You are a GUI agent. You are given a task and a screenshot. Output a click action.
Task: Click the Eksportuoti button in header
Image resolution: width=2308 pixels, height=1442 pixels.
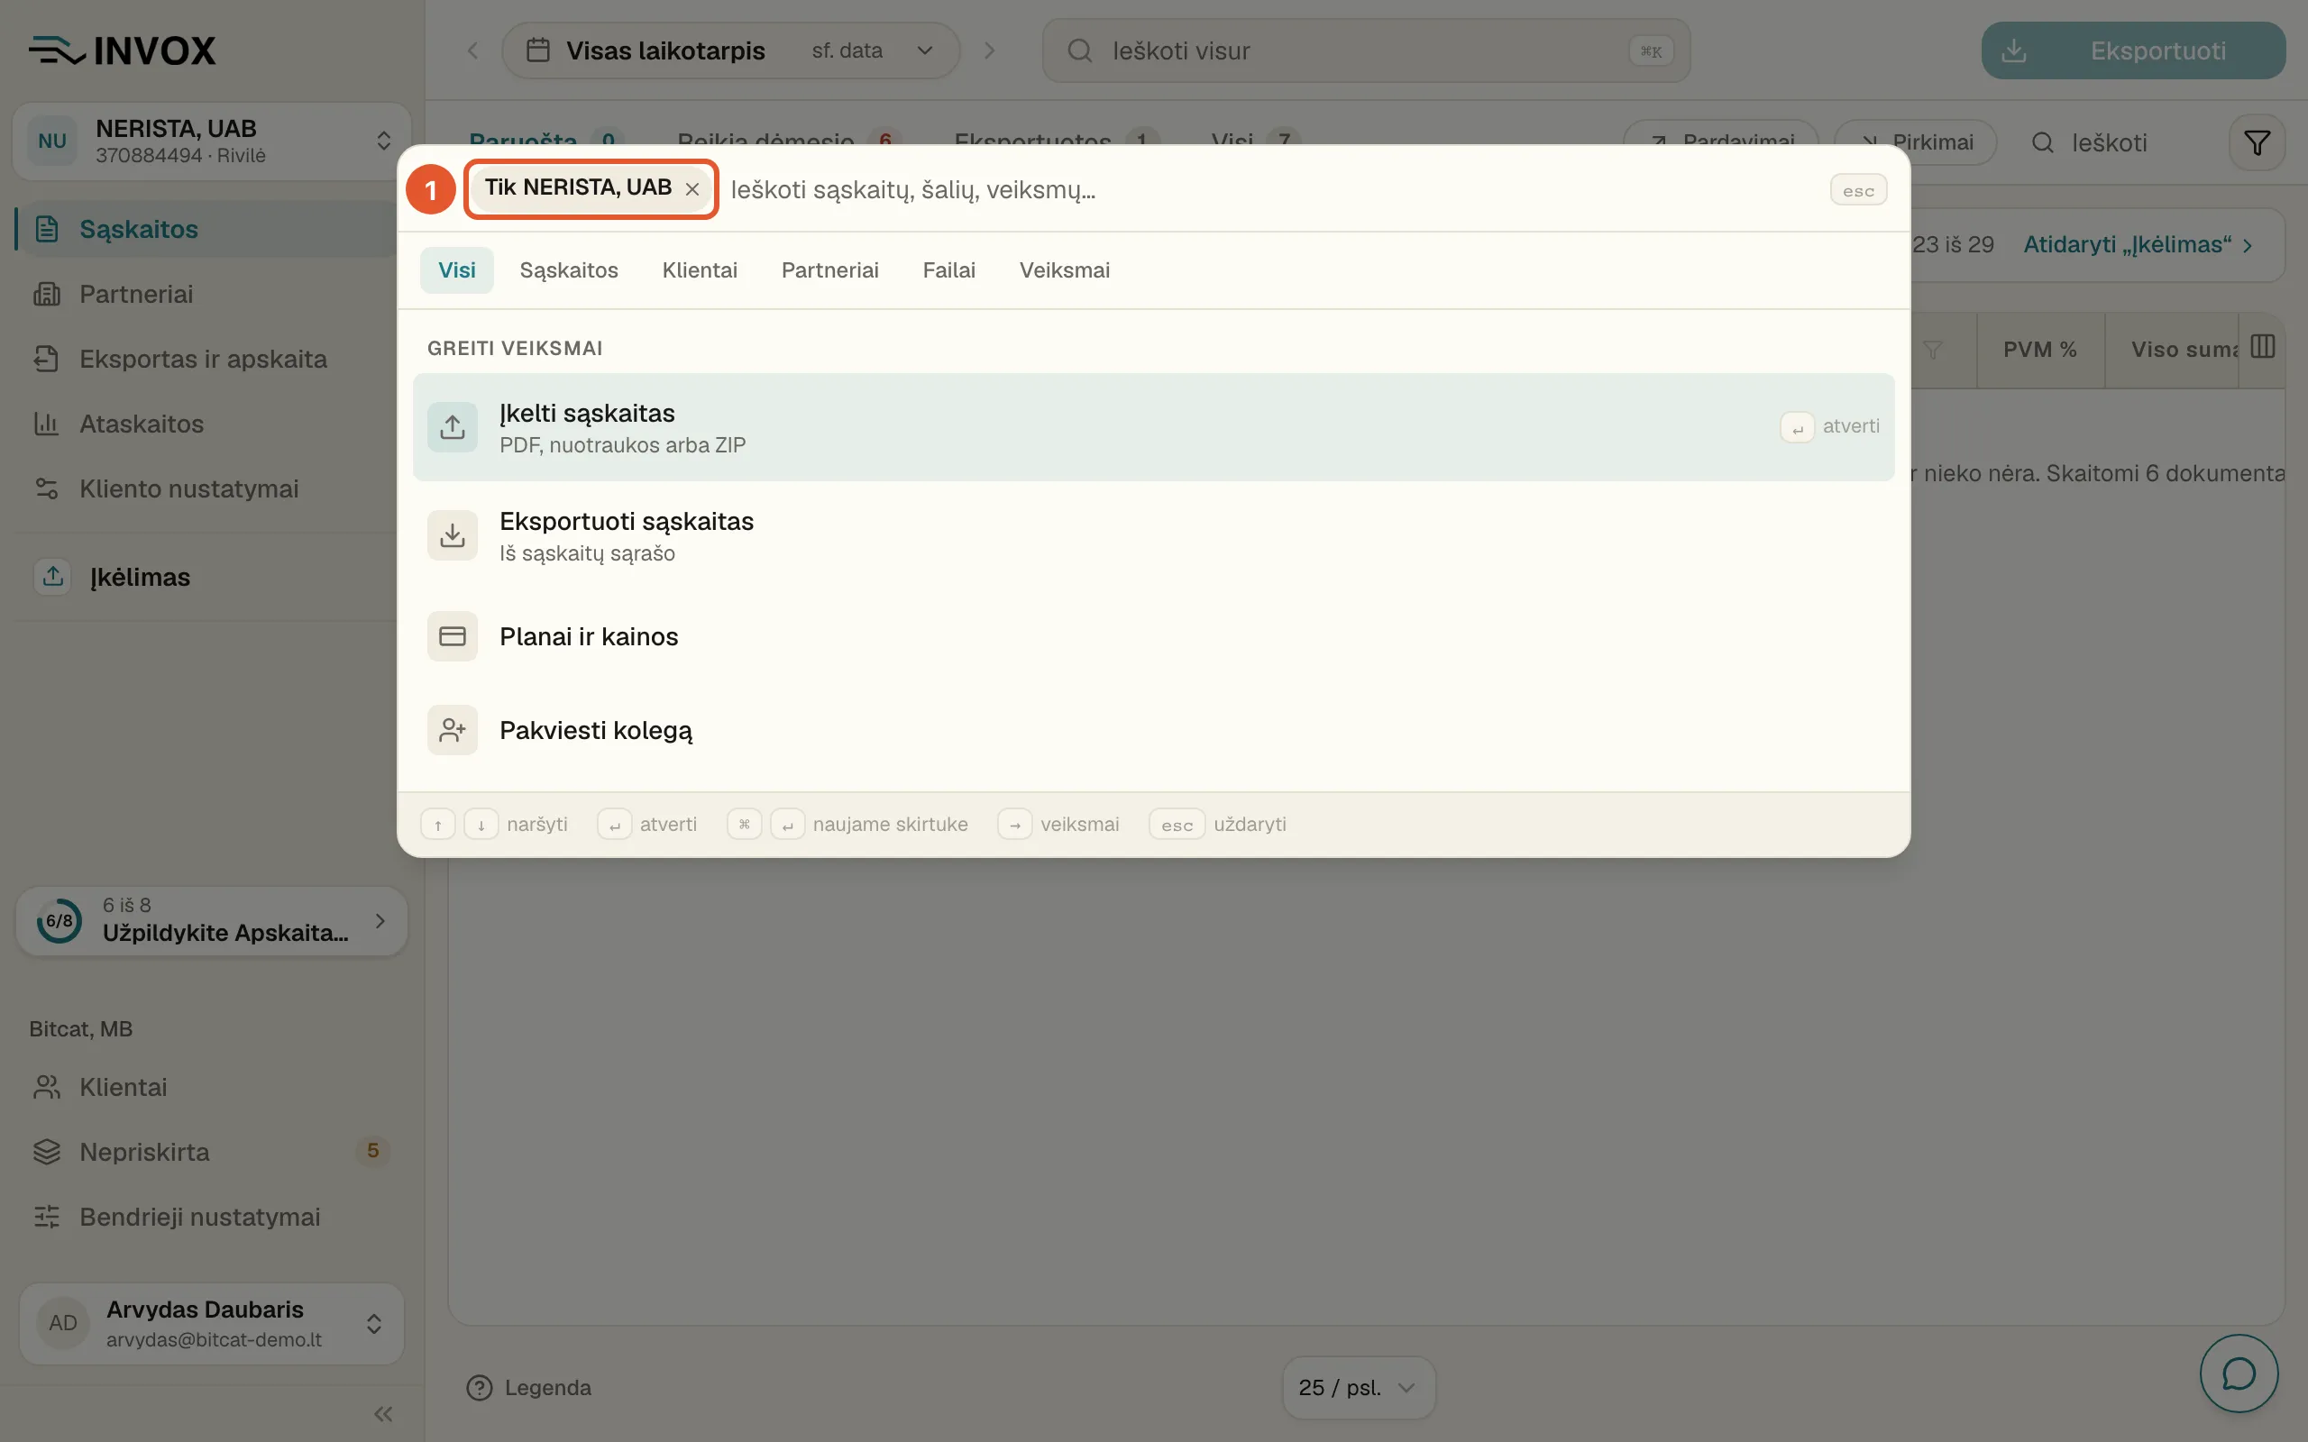click(2132, 50)
